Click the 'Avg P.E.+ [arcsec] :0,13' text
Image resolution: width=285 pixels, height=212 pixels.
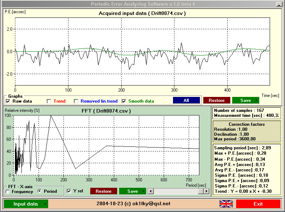pyautogui.click(x=240, y=165)
